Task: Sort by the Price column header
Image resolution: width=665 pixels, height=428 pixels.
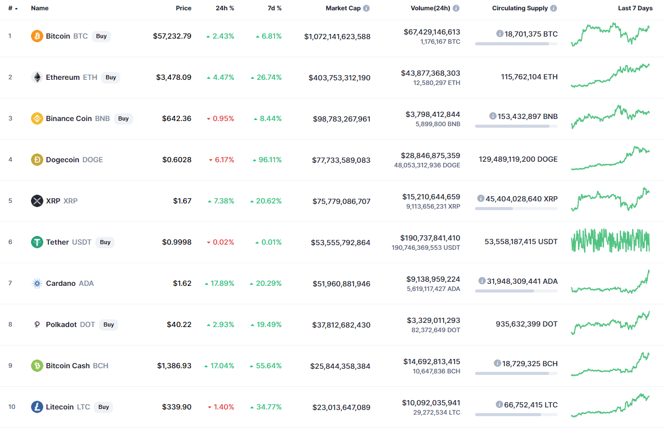Action: coord(183,8)
